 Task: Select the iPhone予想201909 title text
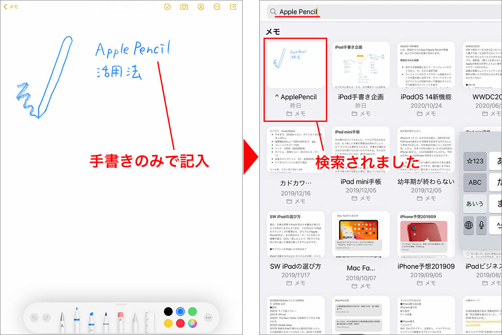click(426, 266)
